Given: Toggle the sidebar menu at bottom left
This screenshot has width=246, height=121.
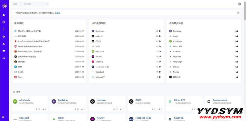Looking at the screenshot, I should point(4,117).
